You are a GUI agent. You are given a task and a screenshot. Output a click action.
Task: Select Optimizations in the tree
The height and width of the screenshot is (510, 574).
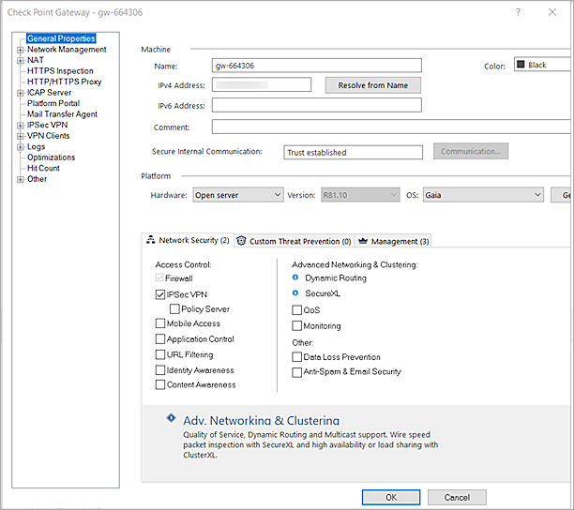(x=51, y=157)
